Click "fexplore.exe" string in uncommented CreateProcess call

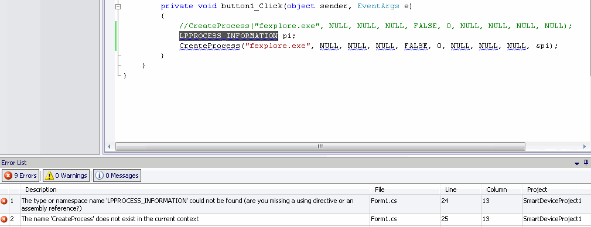pyautogui.click(x=278, y=46)
